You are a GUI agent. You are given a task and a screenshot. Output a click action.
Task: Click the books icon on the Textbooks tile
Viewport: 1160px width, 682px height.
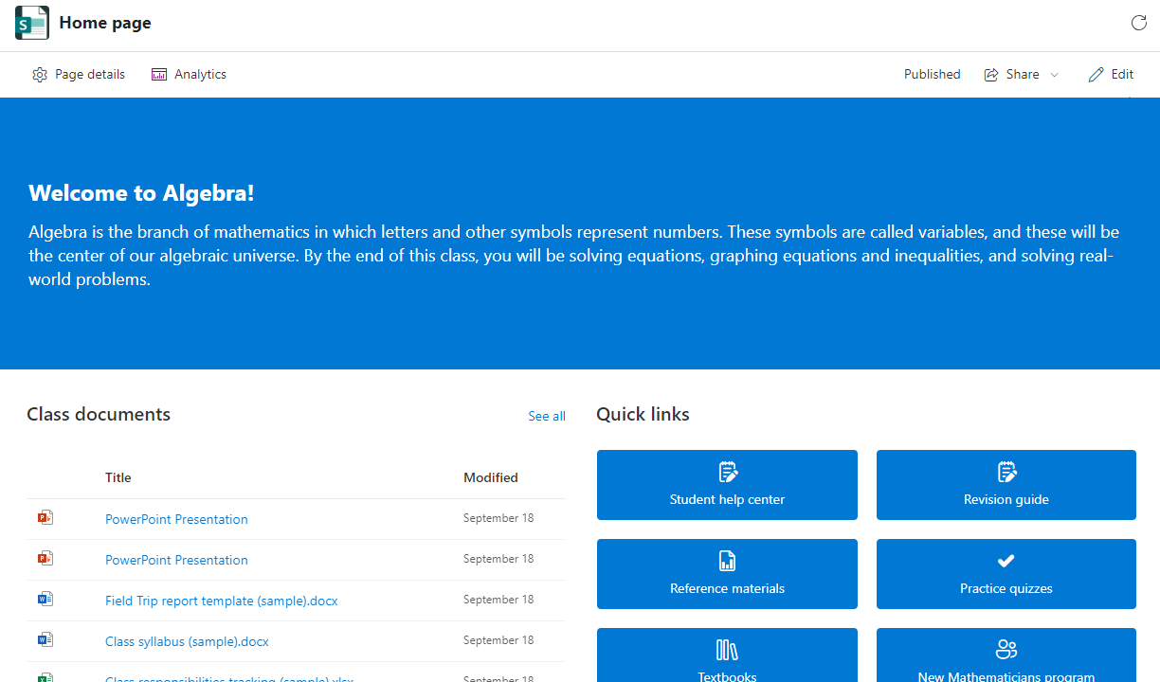727,650
